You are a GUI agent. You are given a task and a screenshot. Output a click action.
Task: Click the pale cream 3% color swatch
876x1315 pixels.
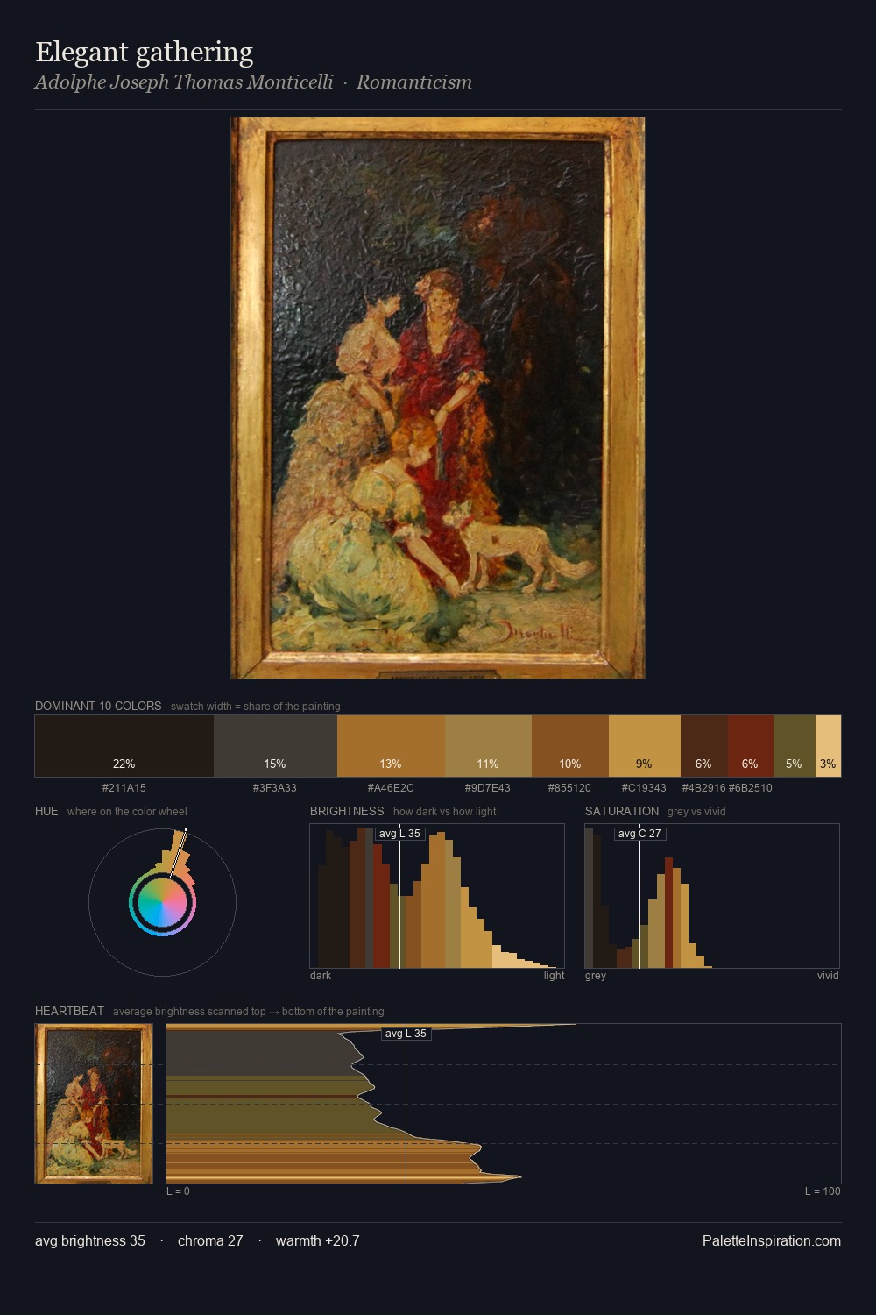point(828,746)
